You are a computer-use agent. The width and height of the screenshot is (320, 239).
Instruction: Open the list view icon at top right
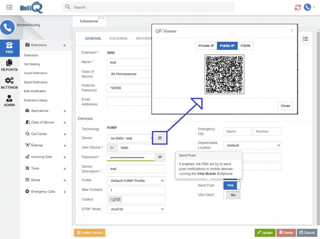(305, 39)
